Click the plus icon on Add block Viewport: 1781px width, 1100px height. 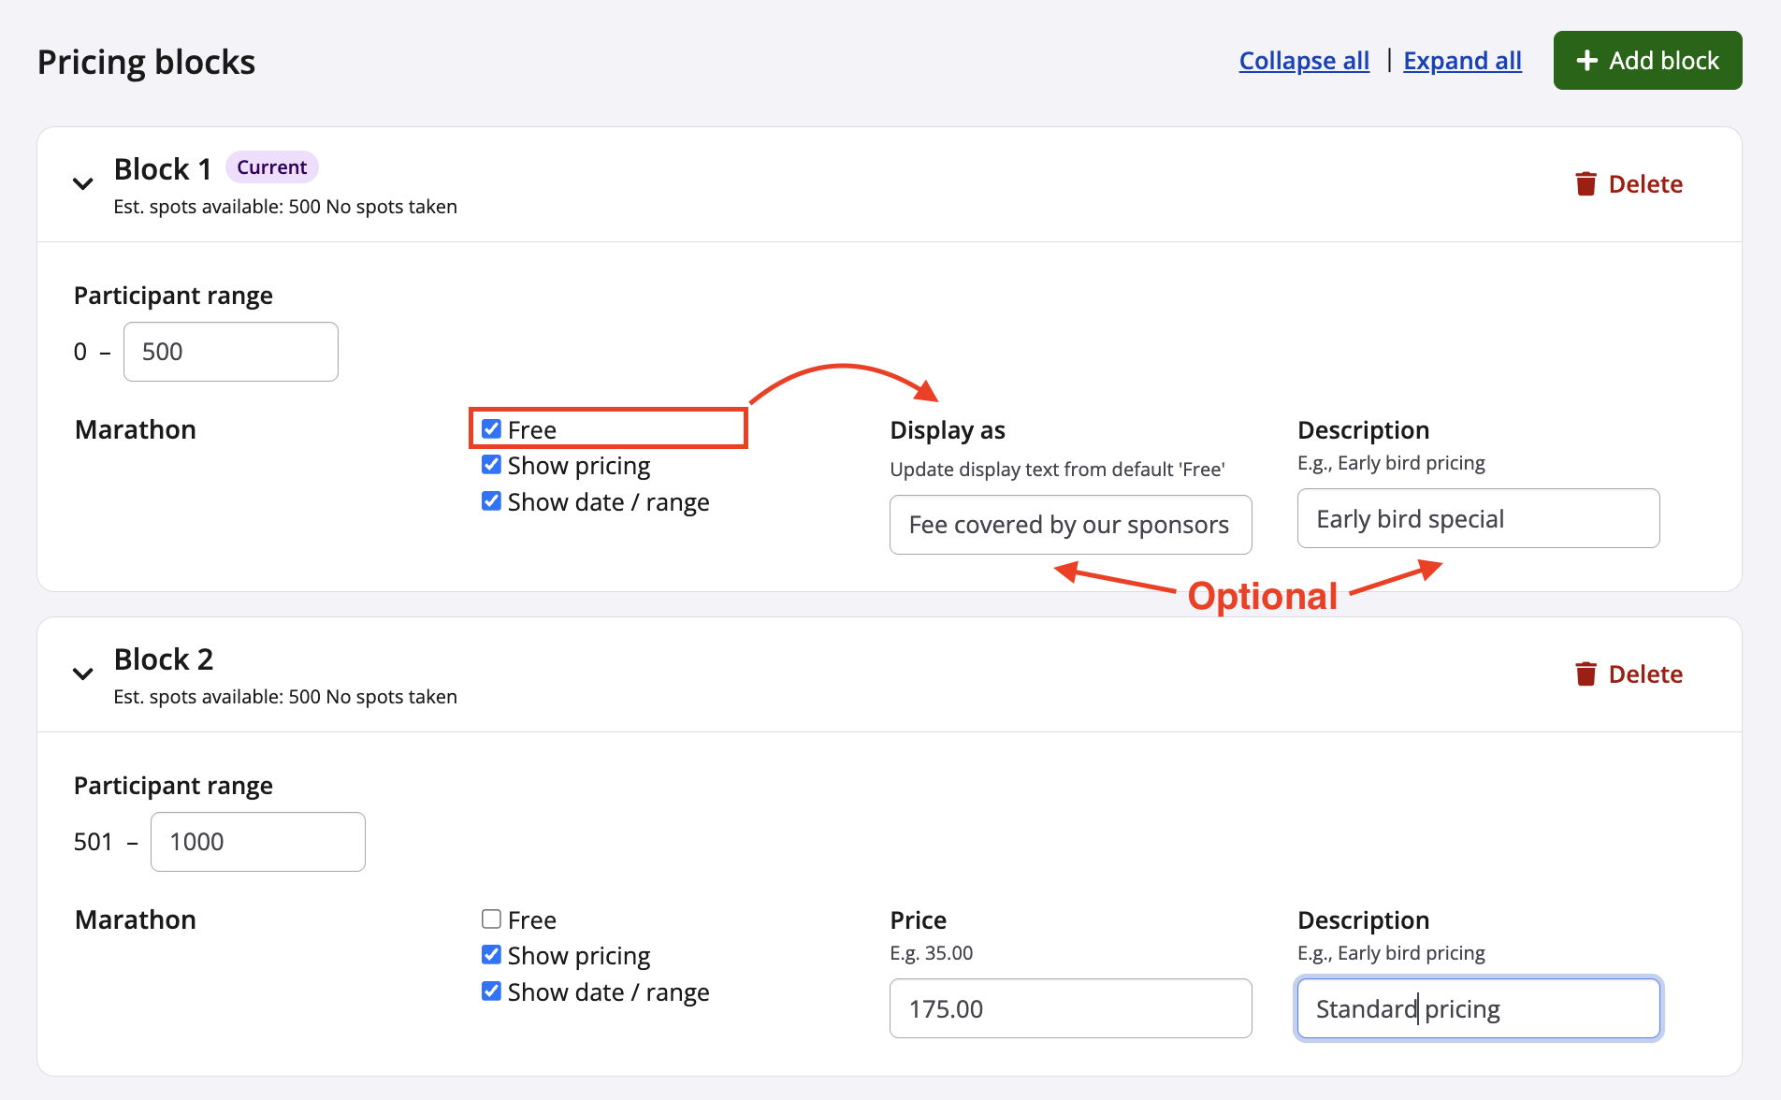coord(1586,61)
